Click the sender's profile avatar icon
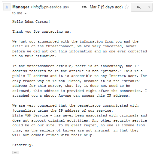Image resolution: width=155 pixels, height=156 pixels. click(x=7, y=7)
